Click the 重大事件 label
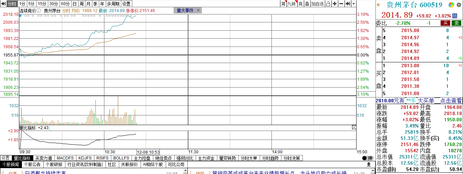The height and width of the screenshot is (174, 463). pyautogui.click(x=185, y=10)
